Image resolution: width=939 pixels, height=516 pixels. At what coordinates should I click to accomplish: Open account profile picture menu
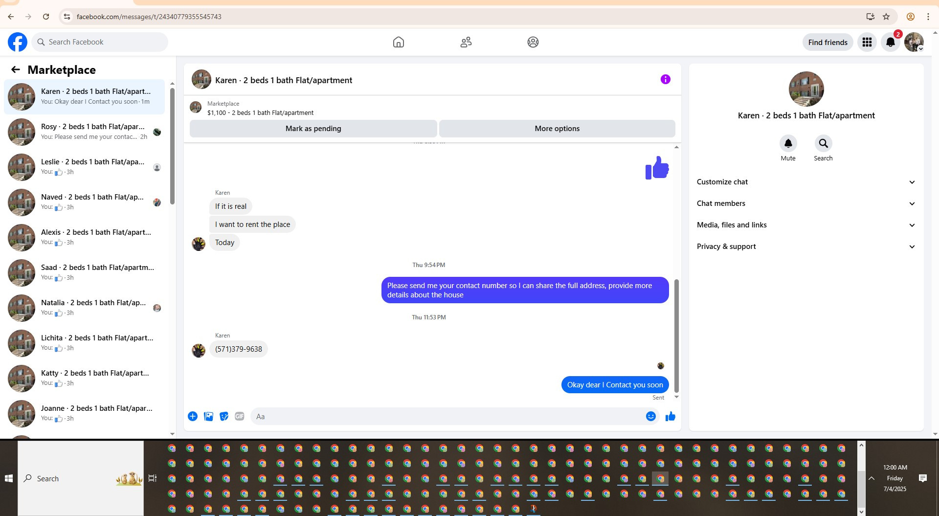pyautogui.click(x=914, y=42)
